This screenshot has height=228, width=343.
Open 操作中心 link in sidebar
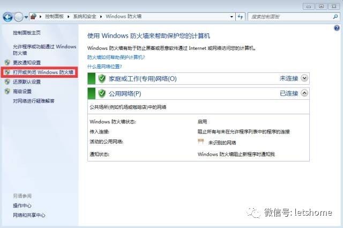coord(22,205)
